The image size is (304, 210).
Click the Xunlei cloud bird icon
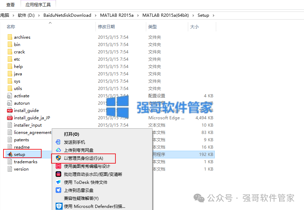pyautogui.click(x=58, y=190)
